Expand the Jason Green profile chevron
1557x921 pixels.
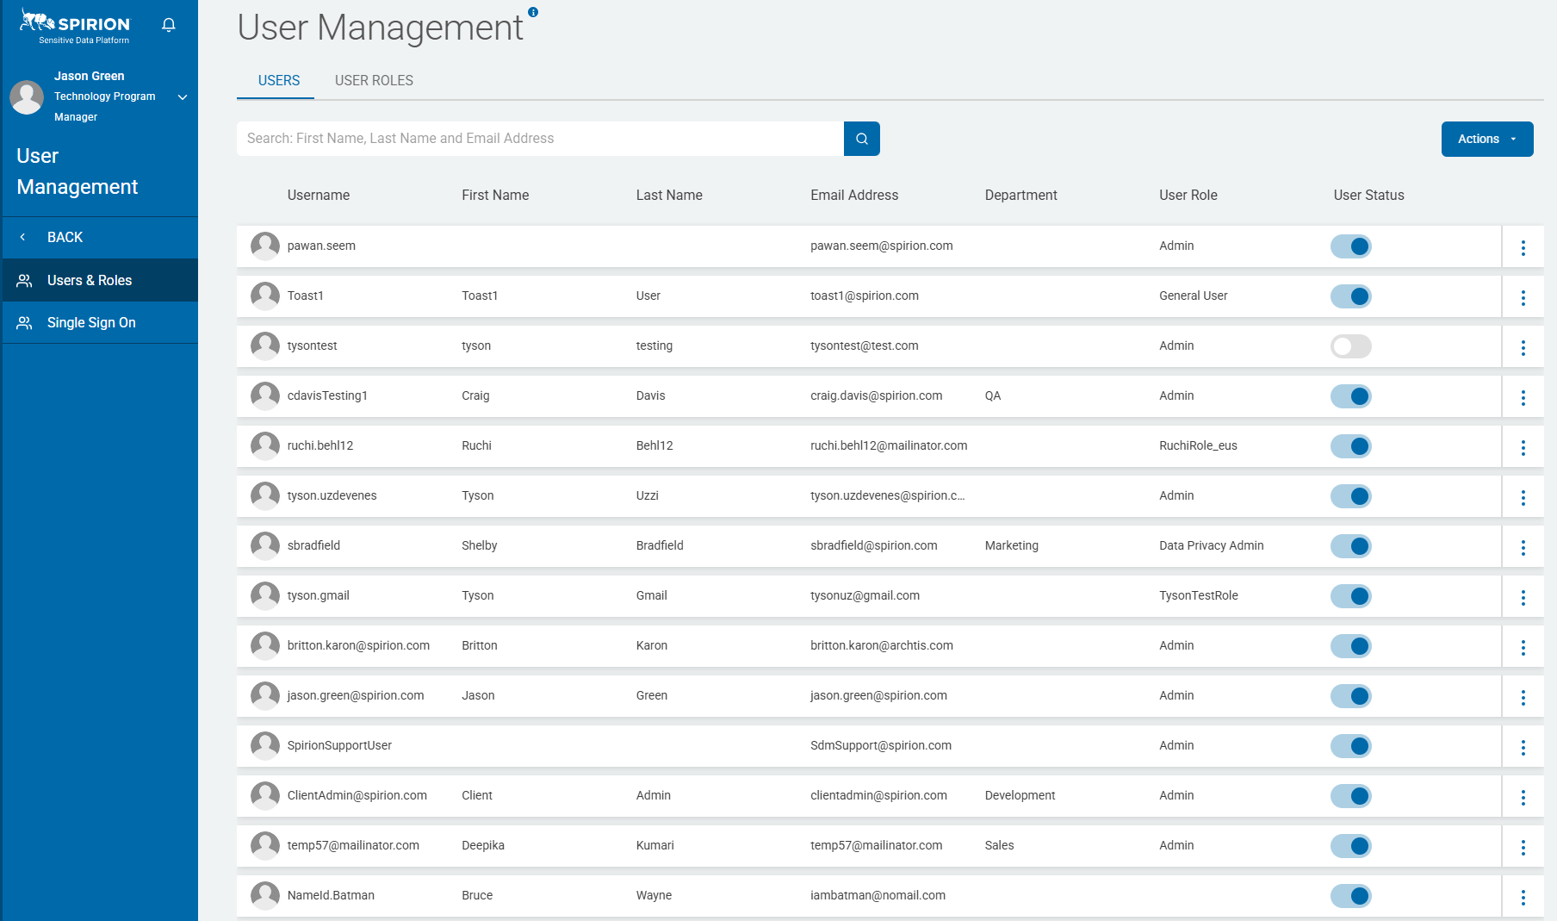pos(183,97)
